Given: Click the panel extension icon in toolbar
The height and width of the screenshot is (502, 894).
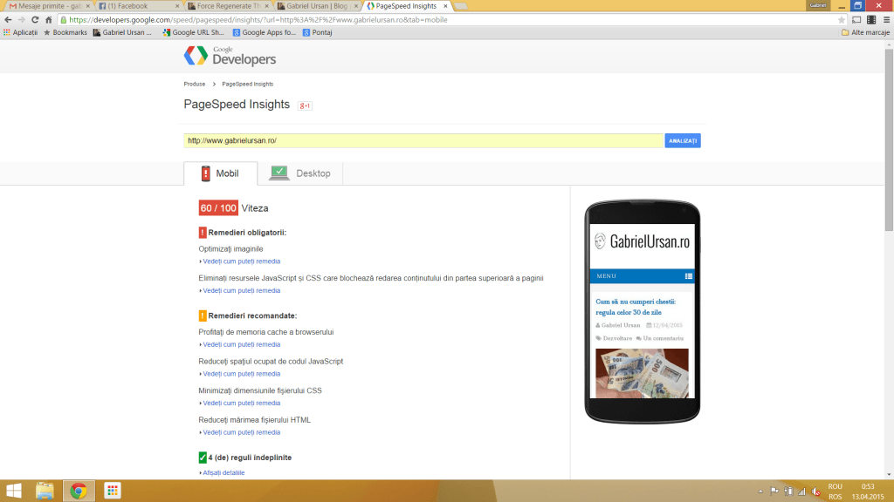Looking at the screenshot, I should point(871,19).
